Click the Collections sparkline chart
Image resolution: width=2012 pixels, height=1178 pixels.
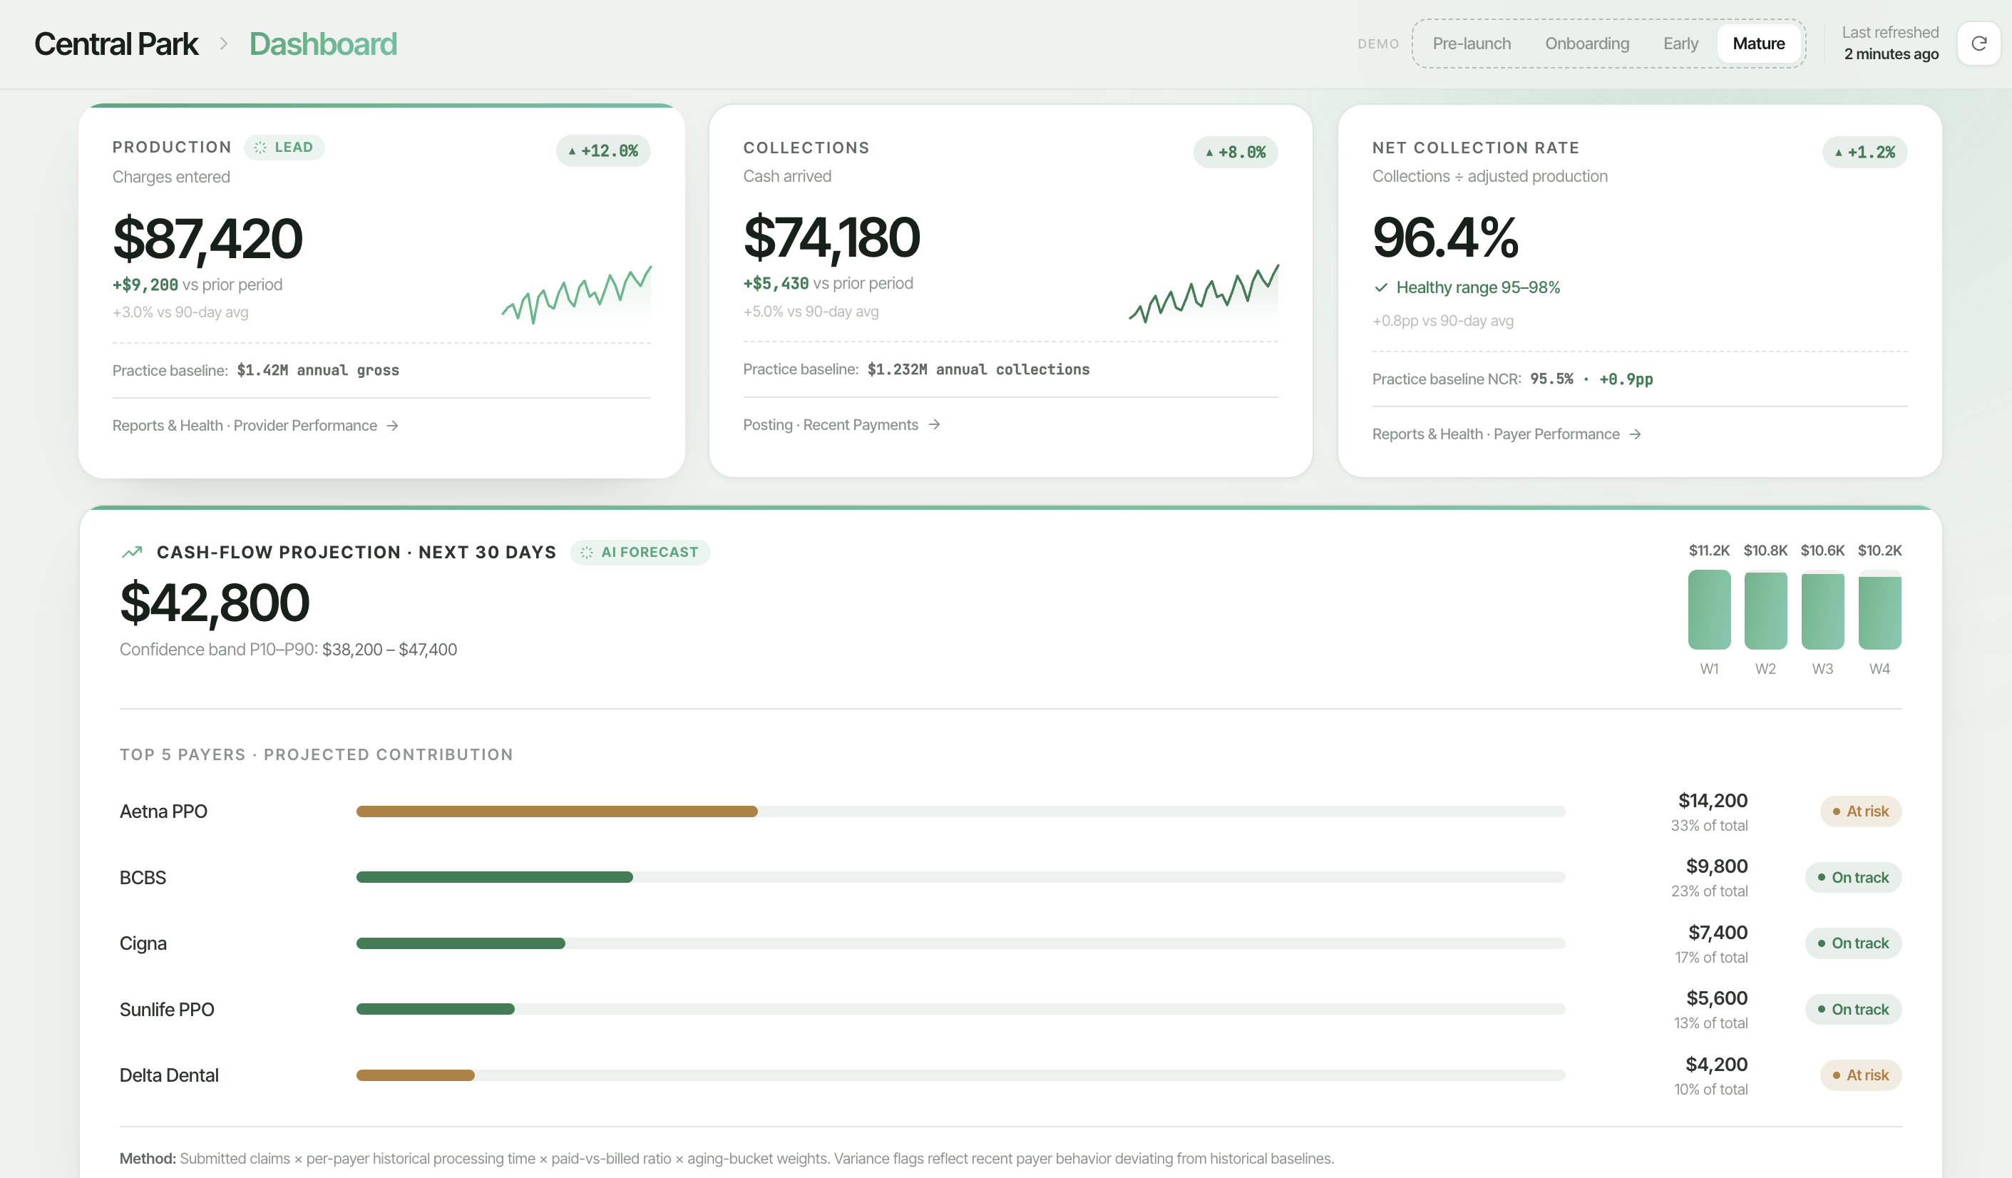pos(1204,293)
